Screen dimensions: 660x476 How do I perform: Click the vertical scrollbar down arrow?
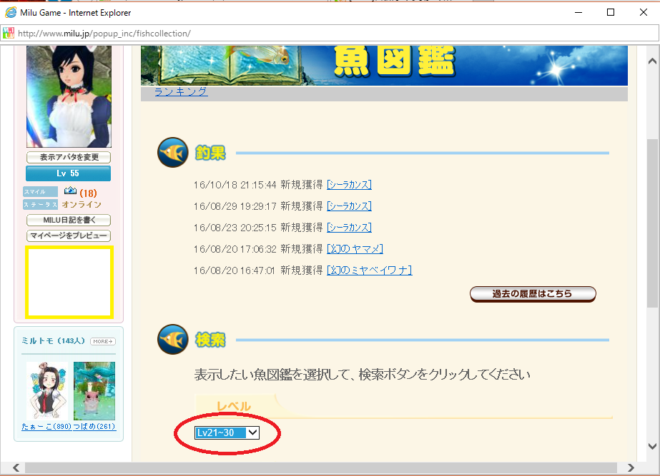[x=652, y=447]
